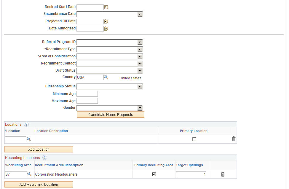The width and height of the screenshot is (289, 189).
Task: Click the Target Openings field
Action: tap(191, 174)
